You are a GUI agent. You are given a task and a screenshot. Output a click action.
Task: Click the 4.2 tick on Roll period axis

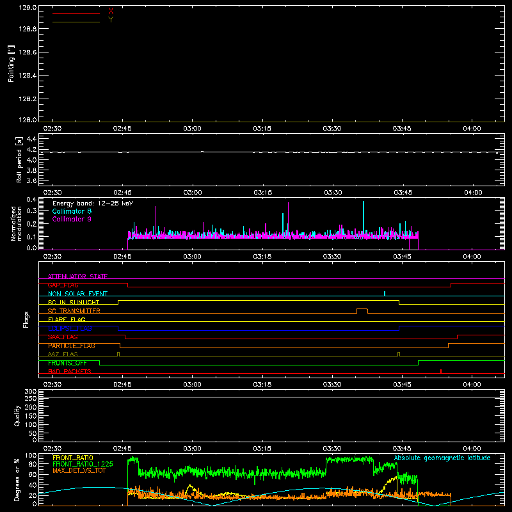click(x=31, y=150)
